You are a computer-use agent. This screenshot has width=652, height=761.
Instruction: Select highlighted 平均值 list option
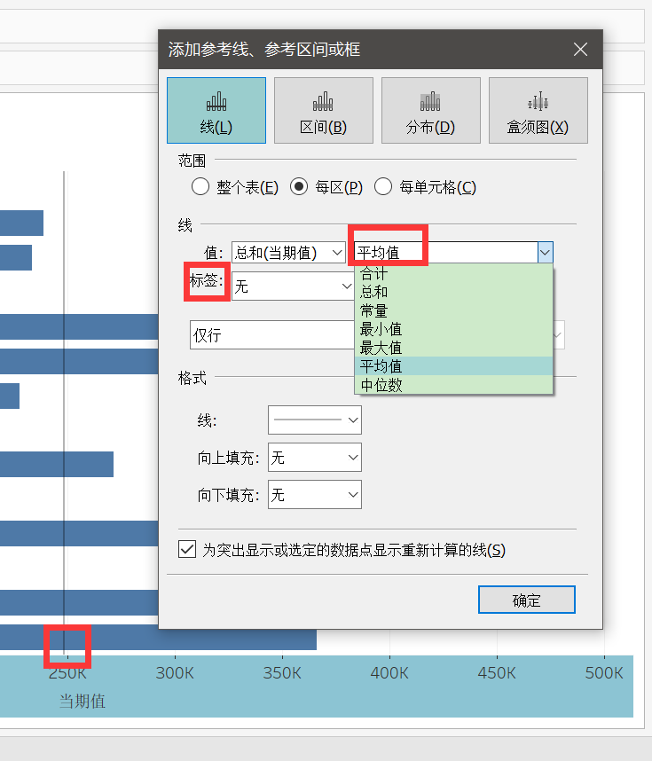[453, 366]
